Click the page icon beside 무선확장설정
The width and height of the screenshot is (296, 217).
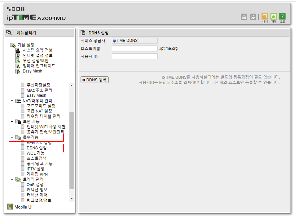pos(22,85)
